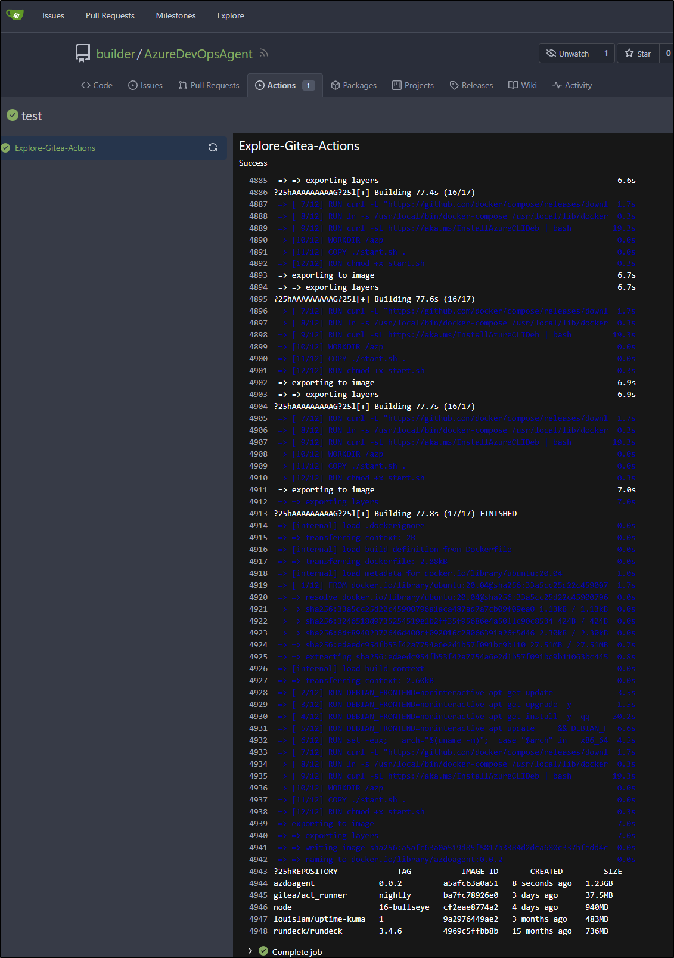Star the repository
Screen dimensions: 674x958
638,54
